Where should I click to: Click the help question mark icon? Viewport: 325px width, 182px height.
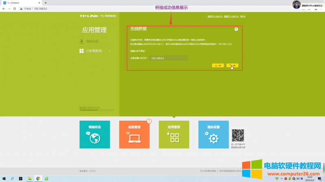(x=236, y=30)
